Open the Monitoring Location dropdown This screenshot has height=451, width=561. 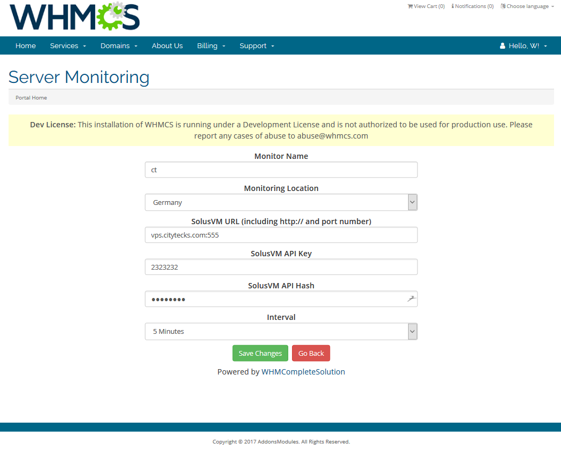click(281, 202)
